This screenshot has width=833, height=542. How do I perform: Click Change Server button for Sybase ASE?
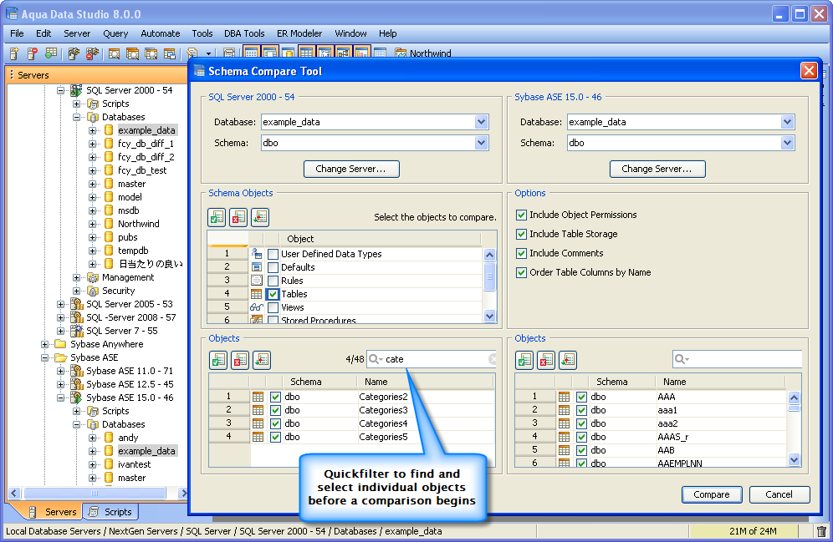point(657,170)
